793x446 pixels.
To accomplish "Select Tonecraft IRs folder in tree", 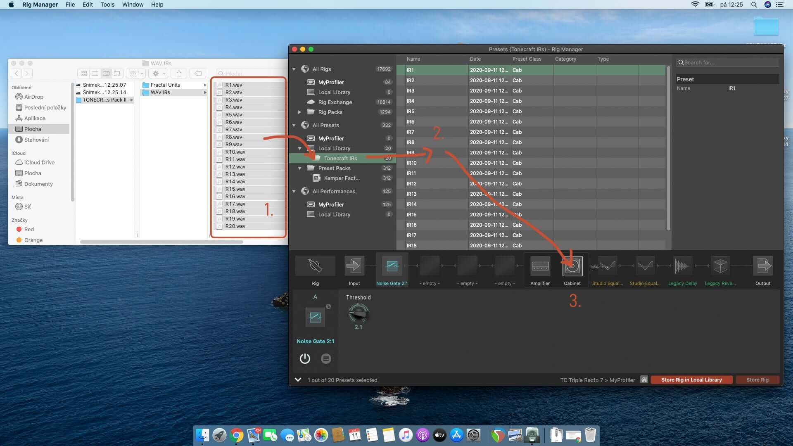I will (342, 158).
